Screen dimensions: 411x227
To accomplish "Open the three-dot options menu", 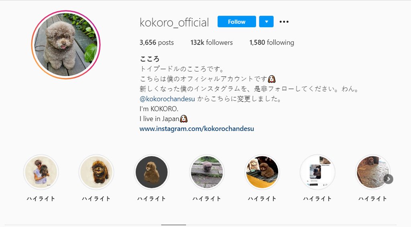I will [x=284, y=22].
